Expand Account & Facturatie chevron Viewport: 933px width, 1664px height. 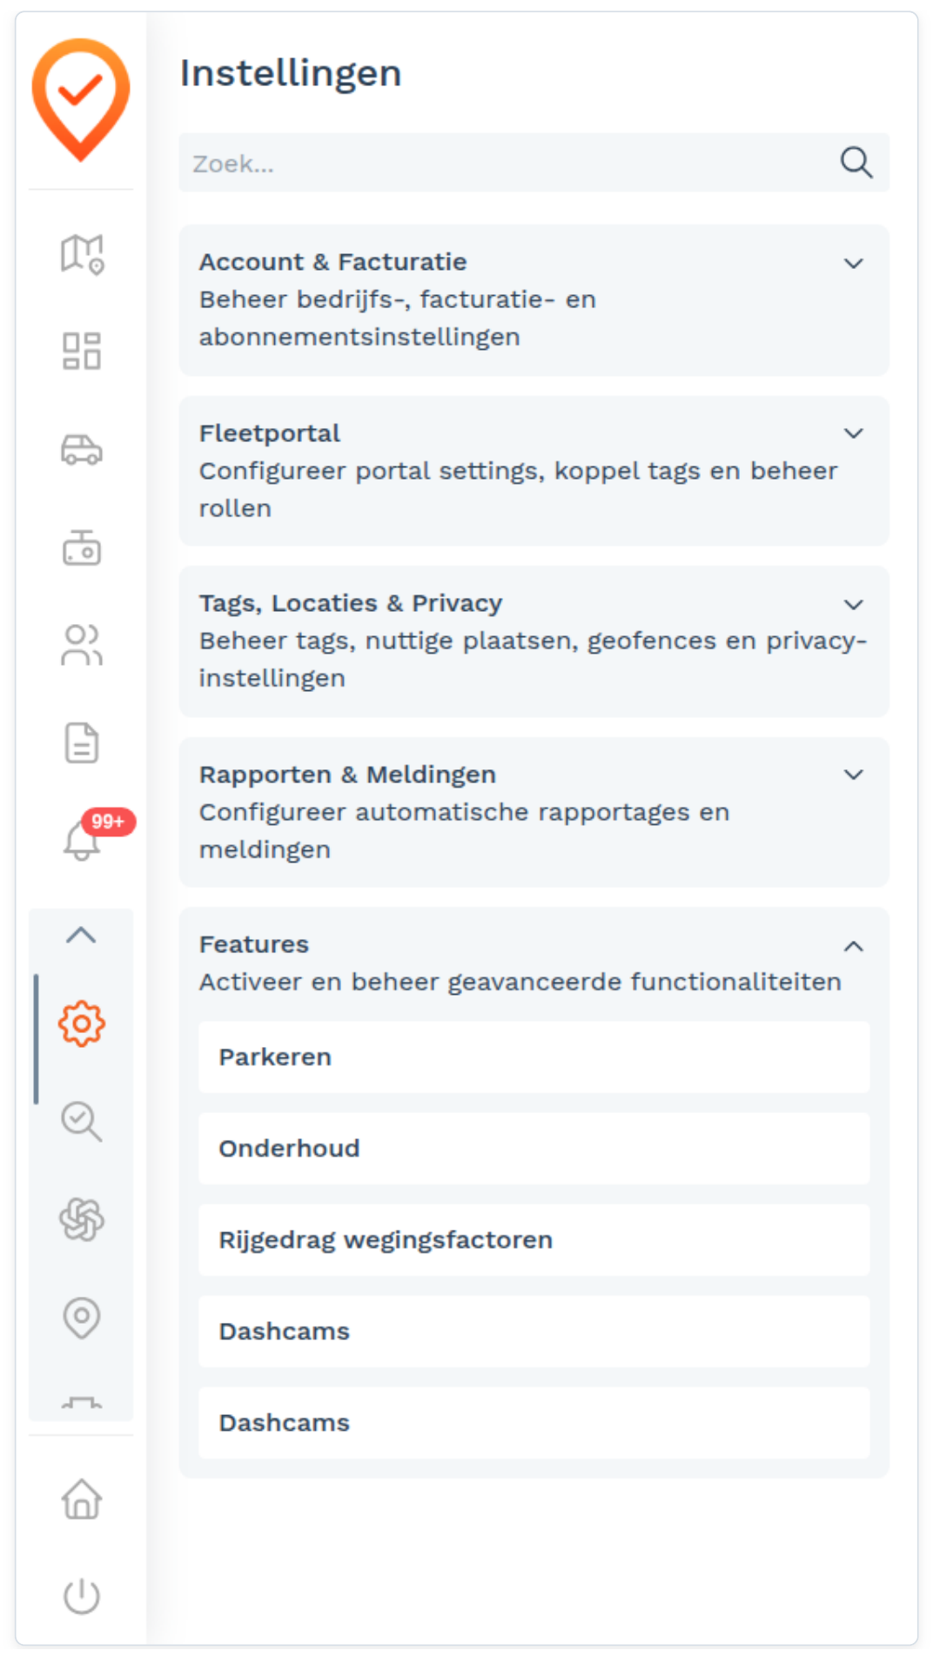coord(854,263)
